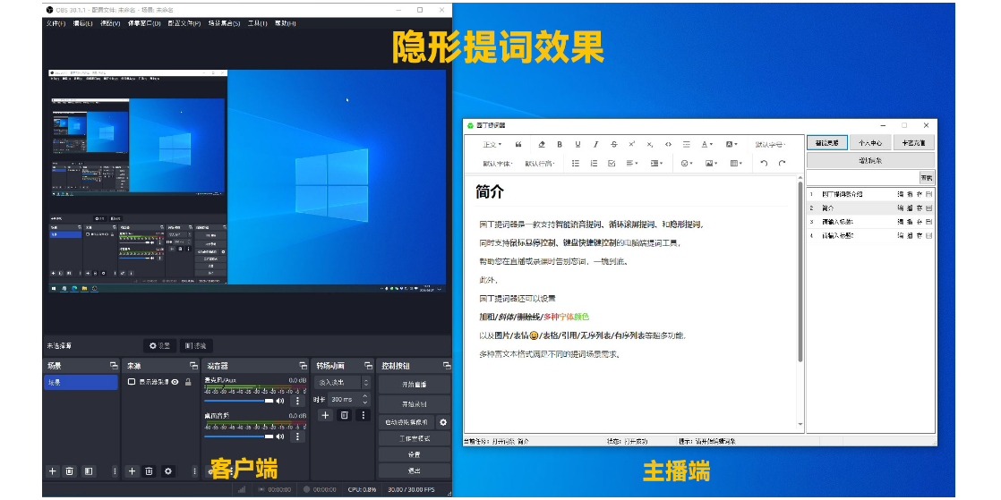
Task: Click the Bold icon in teleprompter toolbar
Action: point(560,144)
